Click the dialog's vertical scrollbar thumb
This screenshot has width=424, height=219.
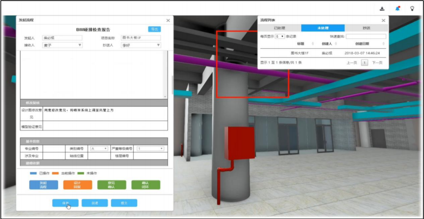click(x=172, y=85)
